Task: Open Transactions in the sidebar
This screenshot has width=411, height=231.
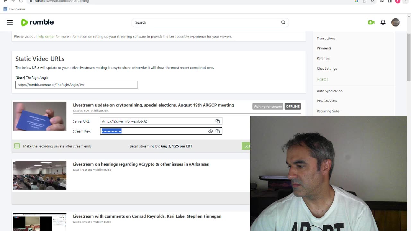Action: [x=326, y=38]
